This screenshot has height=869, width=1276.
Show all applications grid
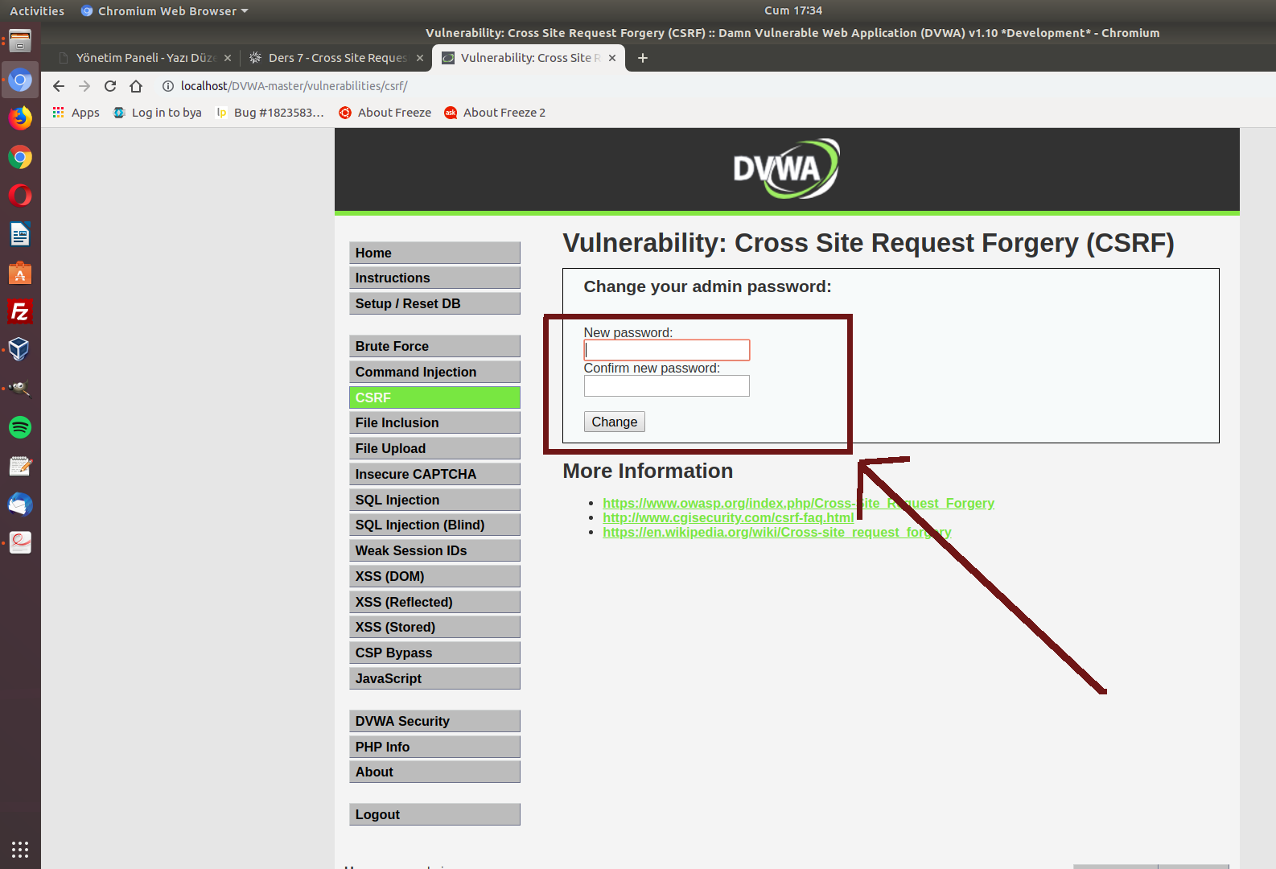(20, 850)
